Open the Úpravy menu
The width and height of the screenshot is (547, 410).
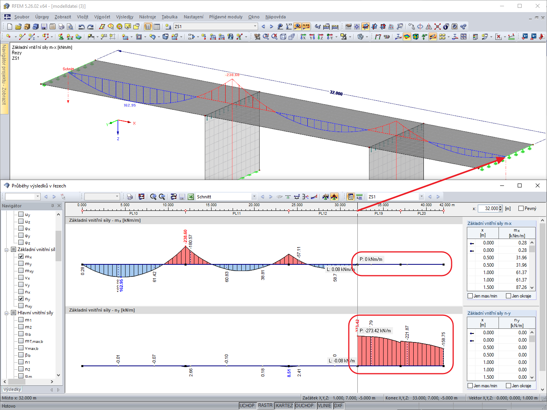[x=42, y=17]
